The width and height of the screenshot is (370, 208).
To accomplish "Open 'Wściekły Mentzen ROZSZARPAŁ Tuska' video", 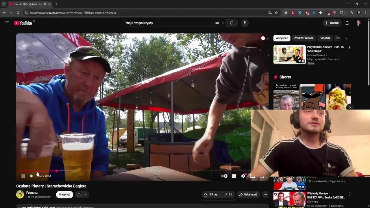I will pos(326,195).
